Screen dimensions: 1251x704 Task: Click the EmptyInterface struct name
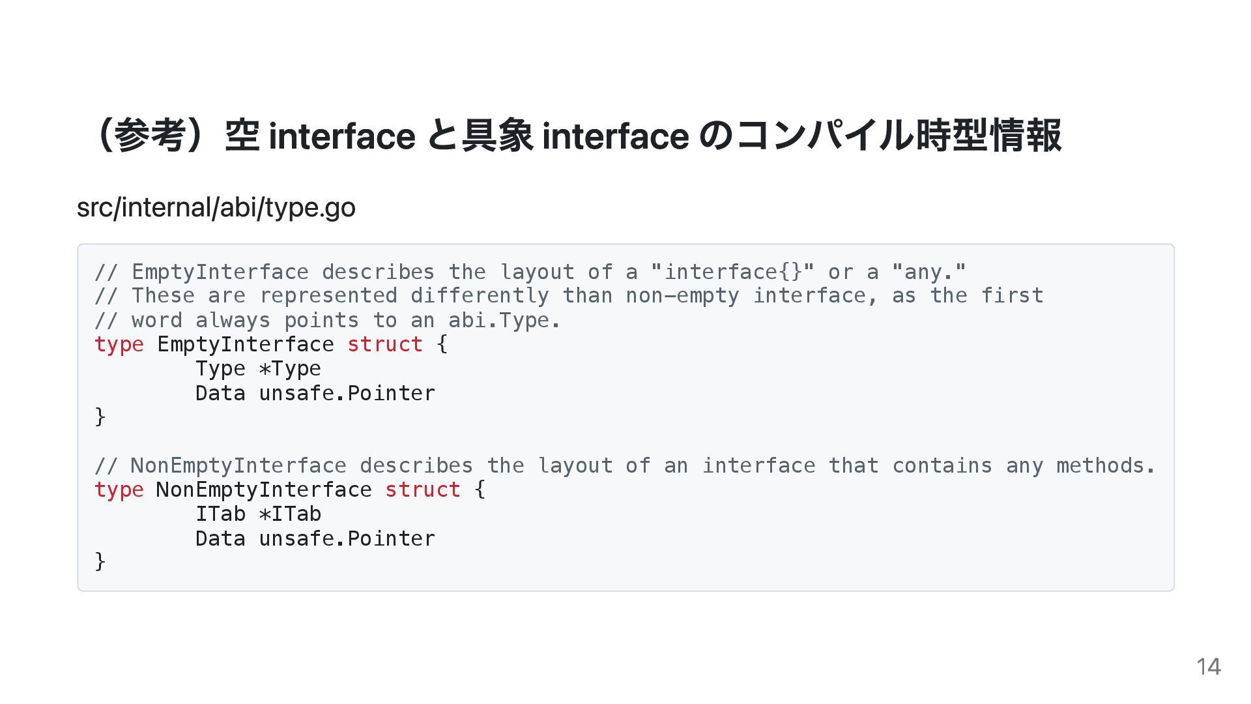(x=246, y=344)
